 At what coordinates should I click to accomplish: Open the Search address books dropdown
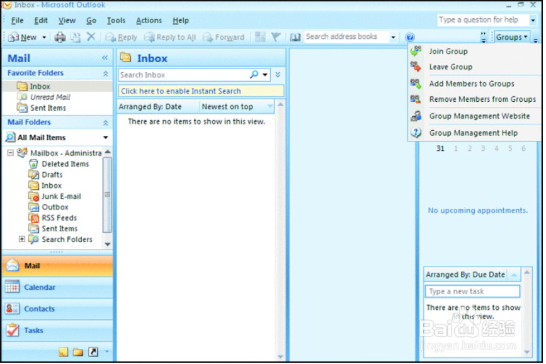(393, 37)
